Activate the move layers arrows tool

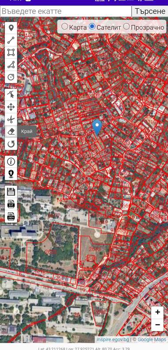(11, 107)
